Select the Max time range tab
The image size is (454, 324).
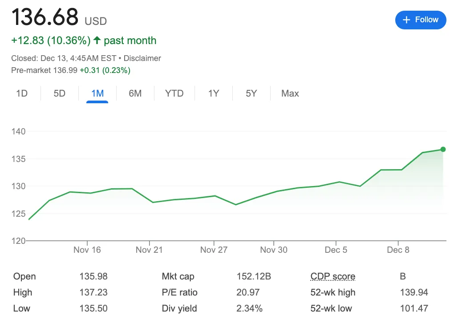290,93
